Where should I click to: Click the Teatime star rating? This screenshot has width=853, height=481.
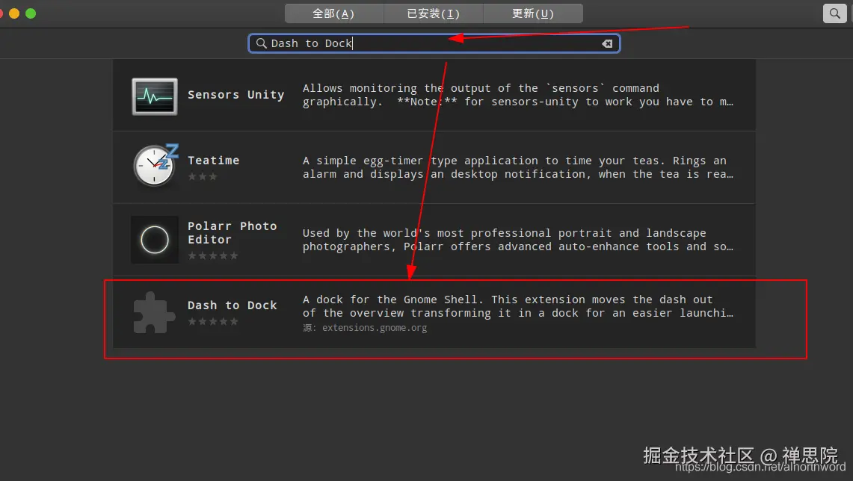point(203,176)
